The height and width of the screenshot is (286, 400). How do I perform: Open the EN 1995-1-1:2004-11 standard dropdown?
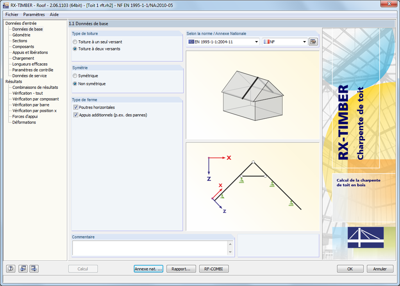[x=223, y=42]
